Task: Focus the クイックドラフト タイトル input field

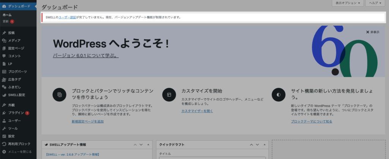Action: (x=212, y=158)
